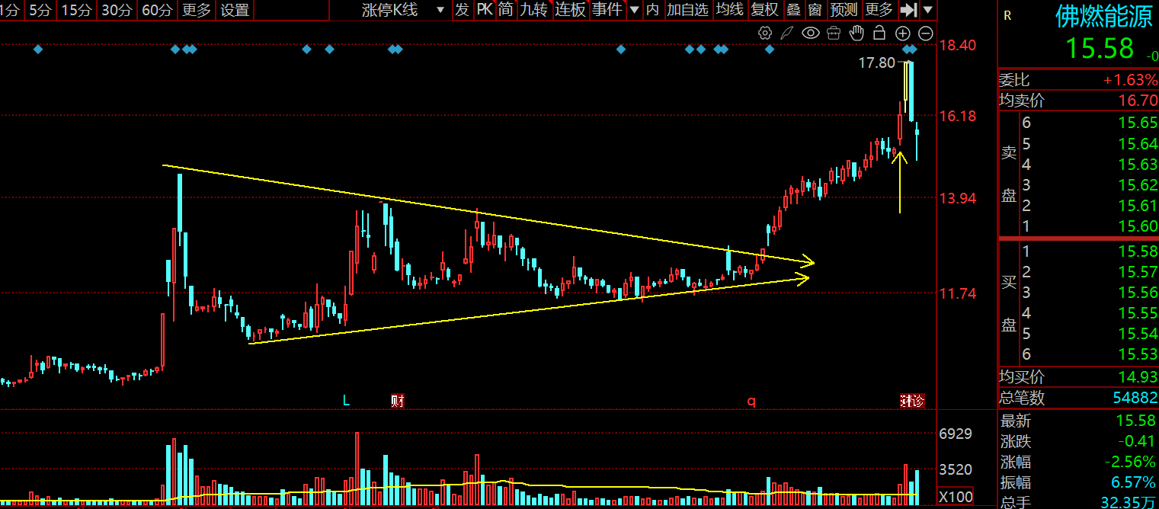Select the hand pan tool
Screen dimensions: 1159x509
point(856,33)
